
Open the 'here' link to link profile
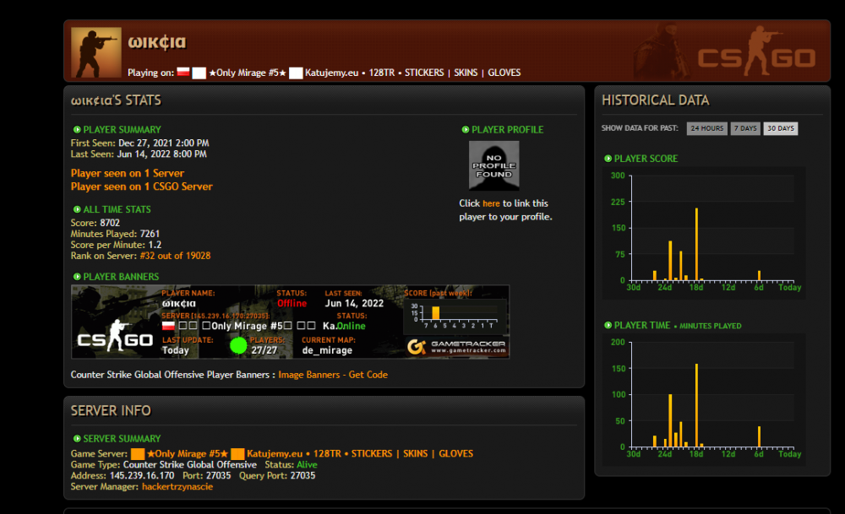click(x=491, y=203)
